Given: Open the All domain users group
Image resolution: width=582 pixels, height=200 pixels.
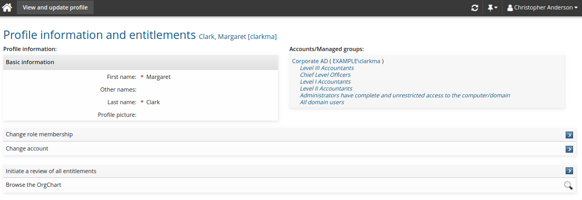Looking at the screenshot, I should 322,102.
